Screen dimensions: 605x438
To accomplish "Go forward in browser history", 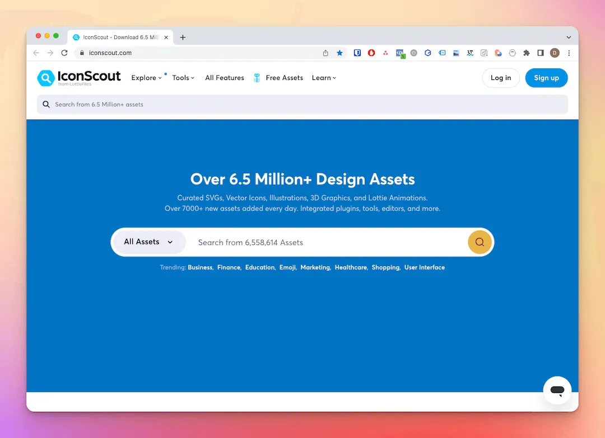I will coord(50,53).
